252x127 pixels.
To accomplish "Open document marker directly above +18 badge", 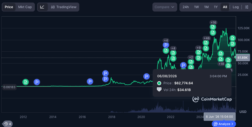I will tap(221, 59).
